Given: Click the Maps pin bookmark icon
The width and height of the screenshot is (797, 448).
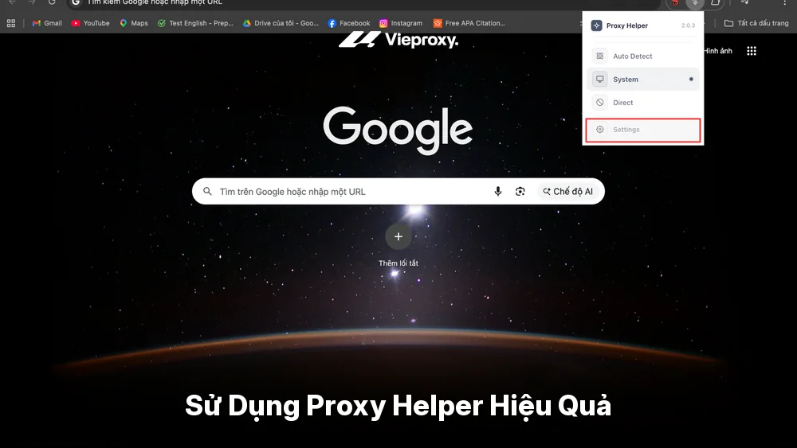Looking at the screenshot, I should pyautogui.click(x=124, y=23).
